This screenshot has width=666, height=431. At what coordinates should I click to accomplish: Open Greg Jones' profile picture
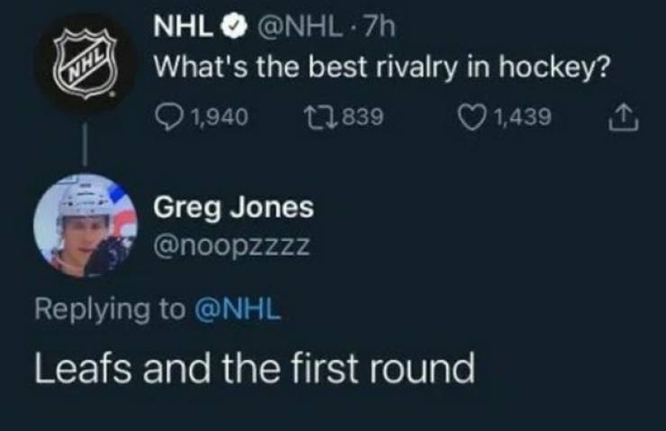tap(85, 222)
